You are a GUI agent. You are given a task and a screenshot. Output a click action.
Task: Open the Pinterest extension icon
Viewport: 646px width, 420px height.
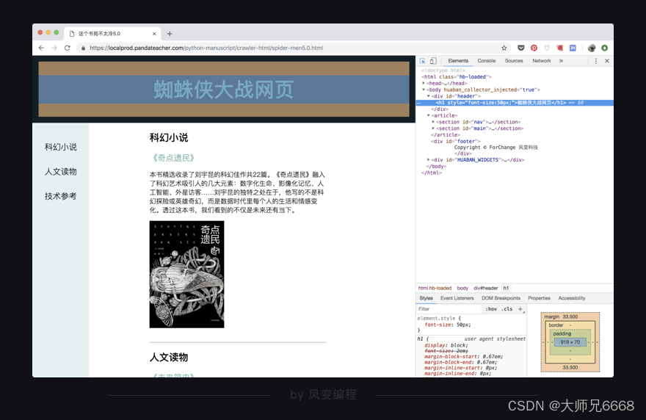pos(534,48)
